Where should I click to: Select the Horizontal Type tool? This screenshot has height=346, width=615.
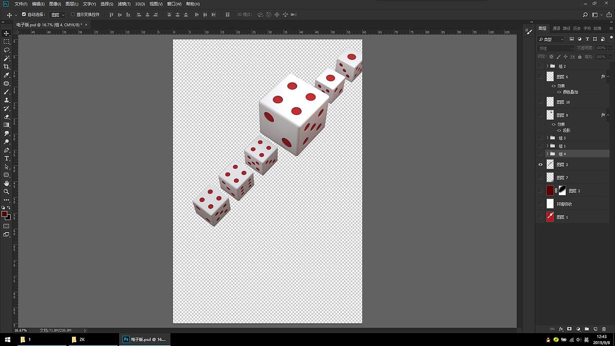point(7,158)
